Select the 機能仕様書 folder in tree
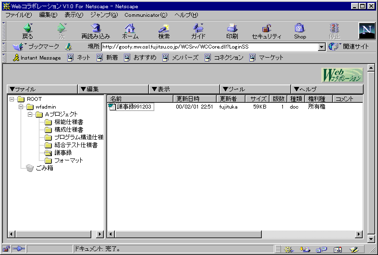Screen dimensions: 378x255 (x=69, y=122)
